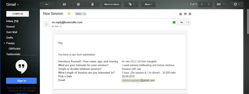Viewport: 249px width, 94px height.
Task: Click the back-to-inbox arrow button
Action: (x=47, y=4)
